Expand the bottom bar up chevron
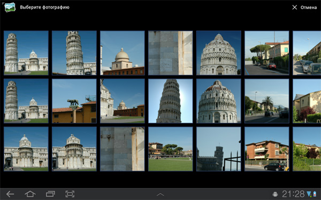 click(160, 195)
